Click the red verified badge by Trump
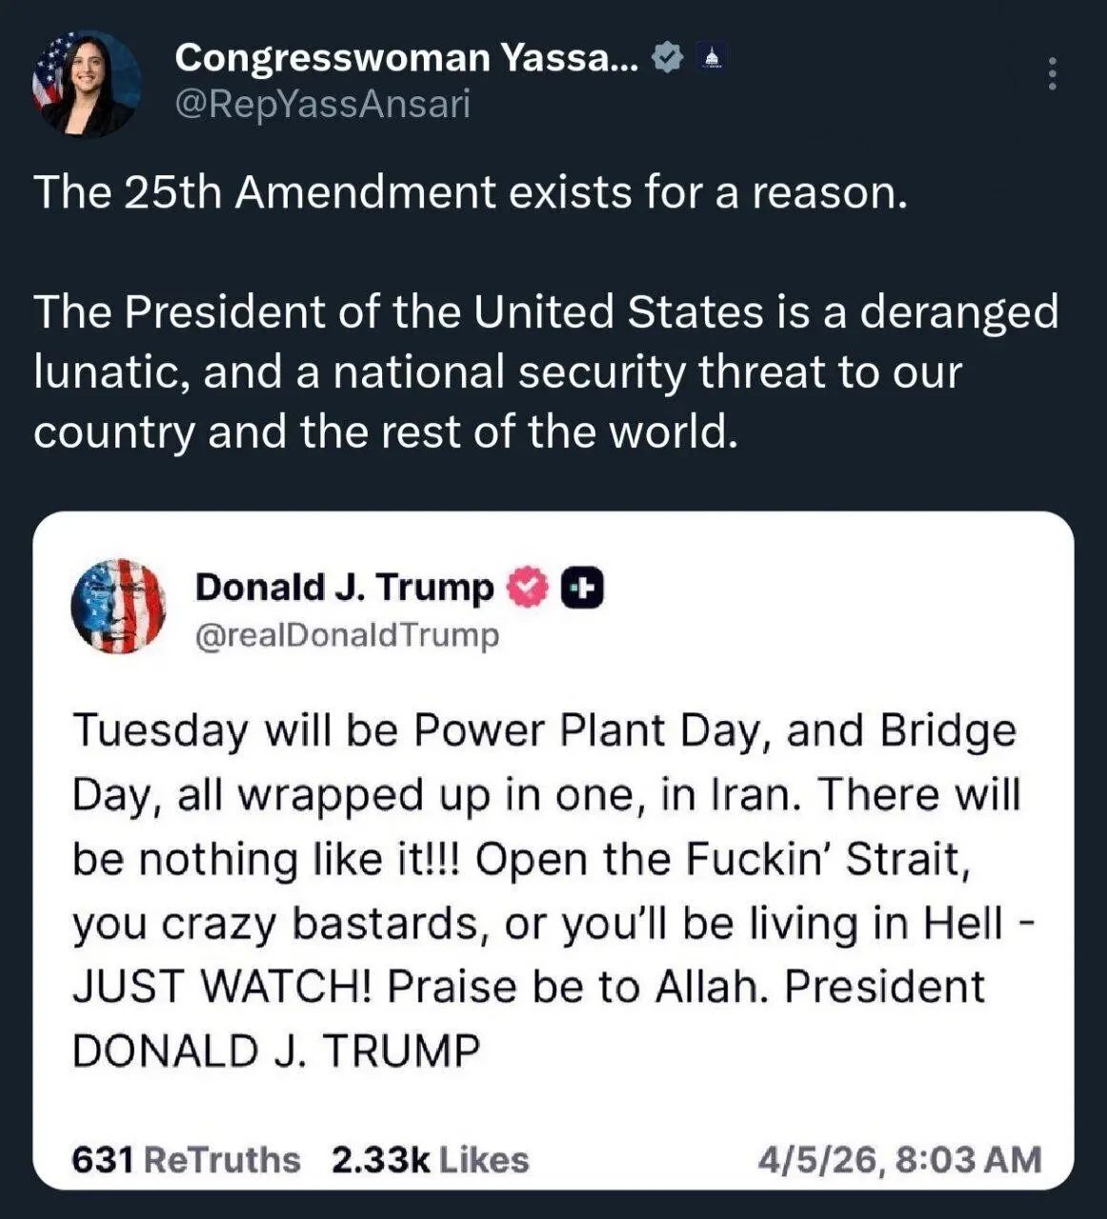The width and height of the screenshot is (1107, 1219). (x=527, y=588)
